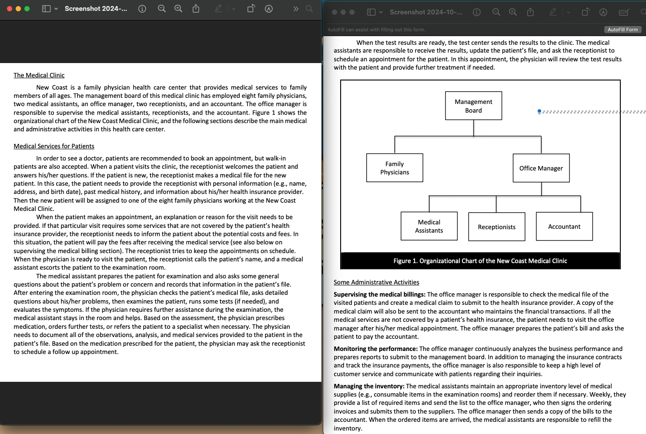Screen dimensions: 646x434
Task: Open the info inspector in the left window
Action: pos(142,8)
